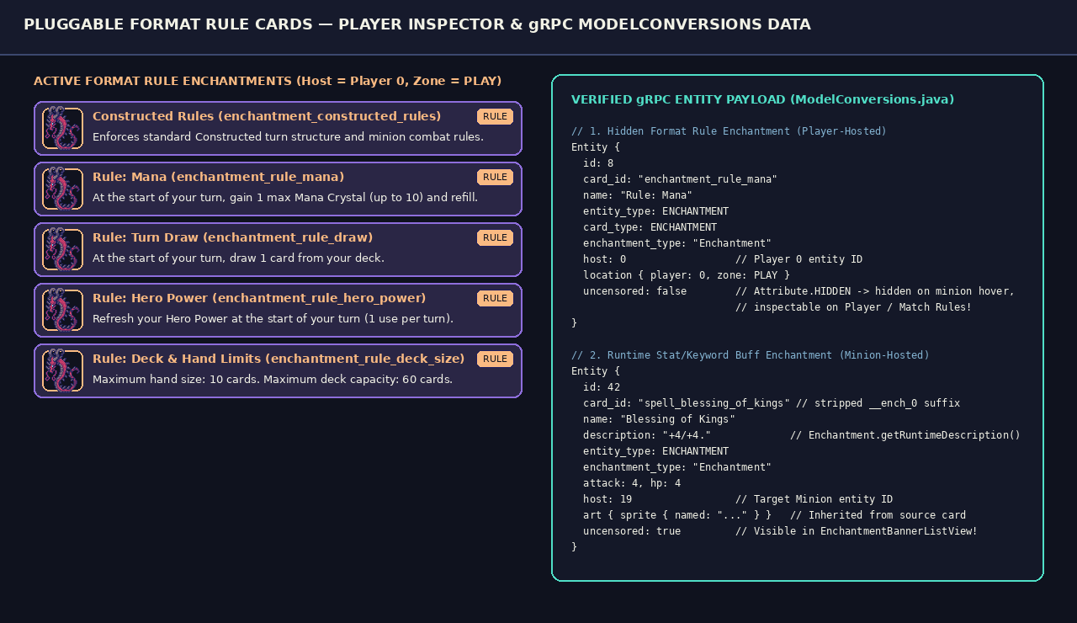The height and width of the screenshot is (623, 1077).
Task: Click the line 'uncensored: true'
Action: 632,531
